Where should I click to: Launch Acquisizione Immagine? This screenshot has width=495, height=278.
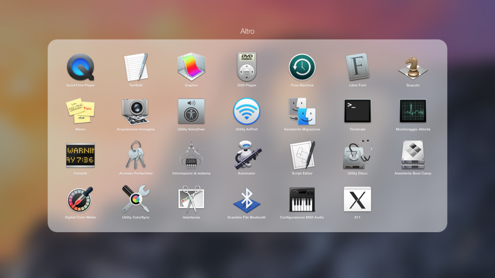(x=136, y=111)
